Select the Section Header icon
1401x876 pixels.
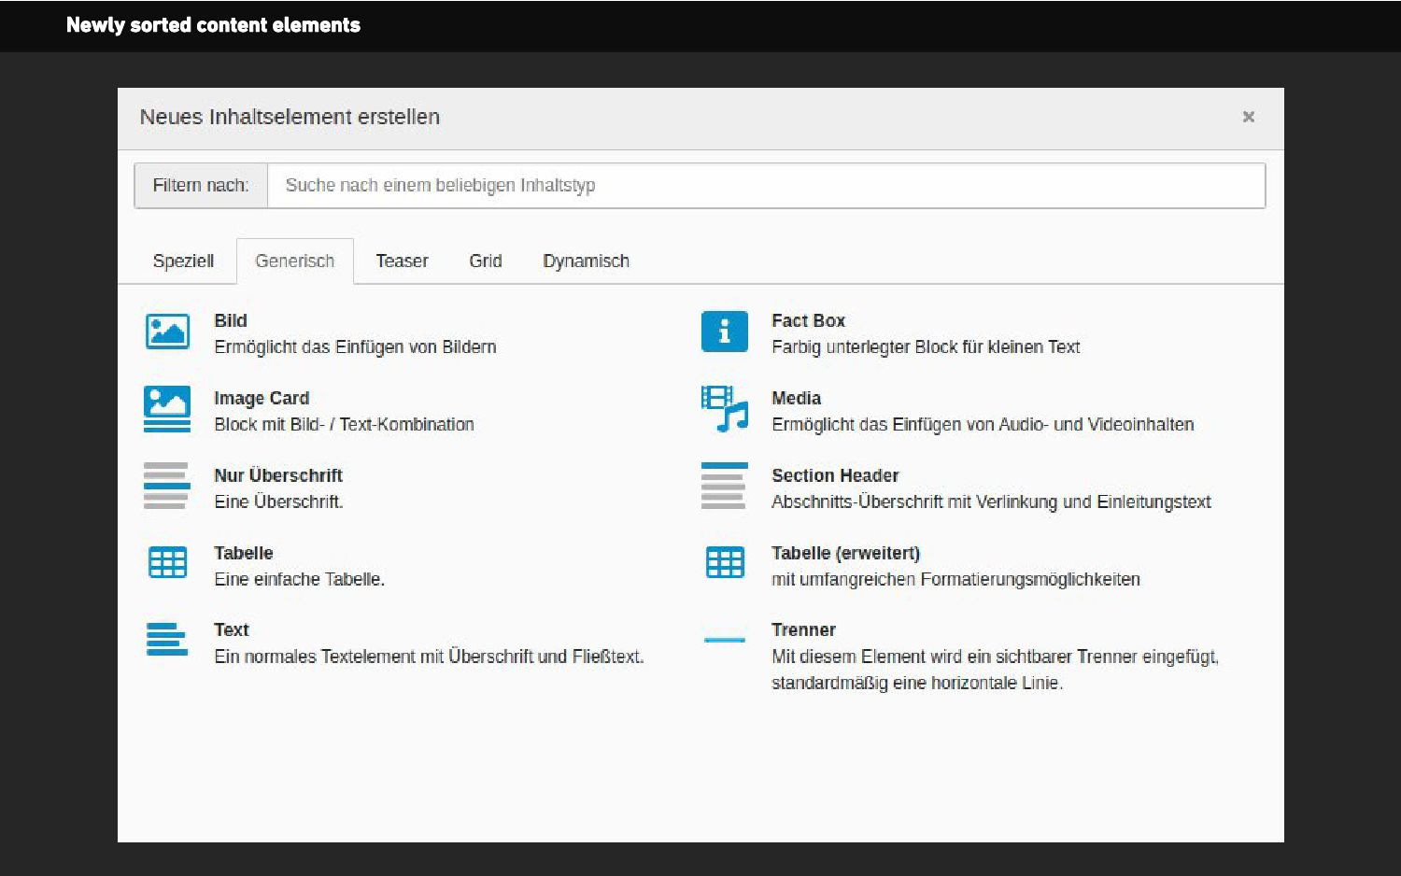(724, 486)
